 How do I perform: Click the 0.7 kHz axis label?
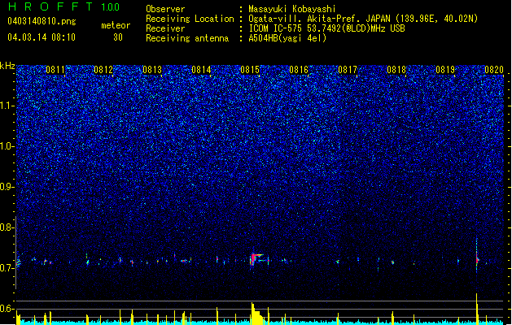tap(7, 268)
